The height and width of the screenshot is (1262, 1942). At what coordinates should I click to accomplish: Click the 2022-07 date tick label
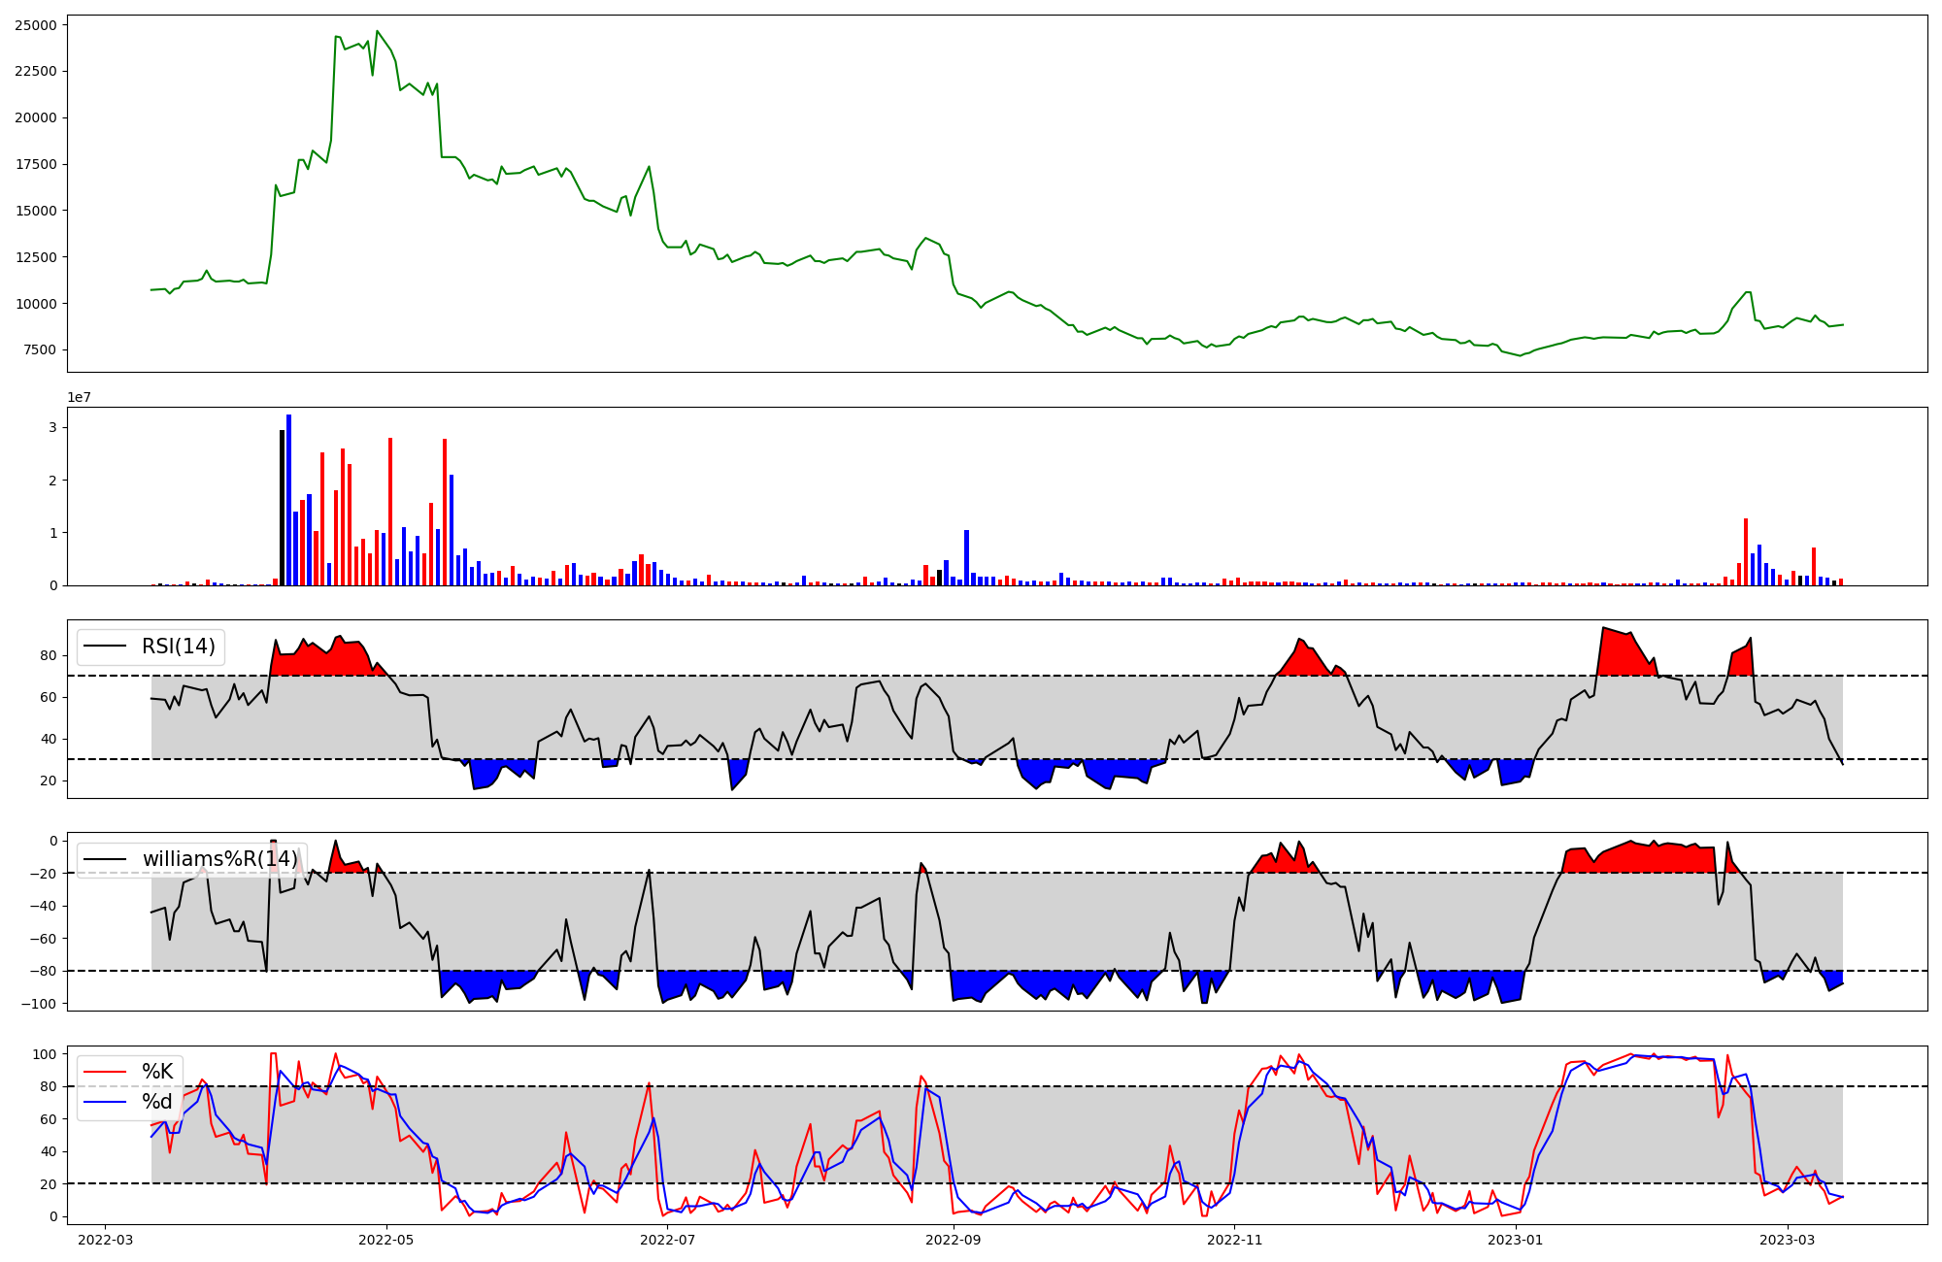(x=668, y=1240)
